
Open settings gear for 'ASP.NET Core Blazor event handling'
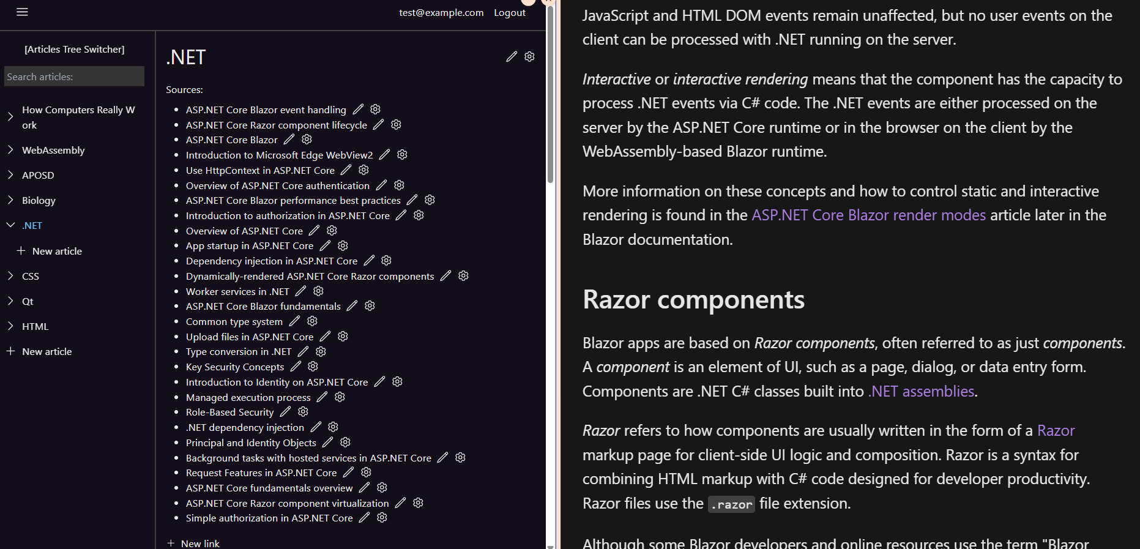pos(375,110)
